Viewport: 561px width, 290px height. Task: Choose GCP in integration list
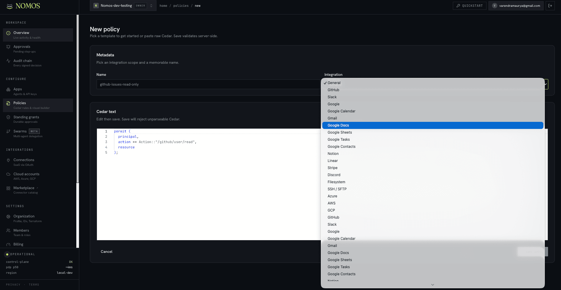tap(433, 210)
